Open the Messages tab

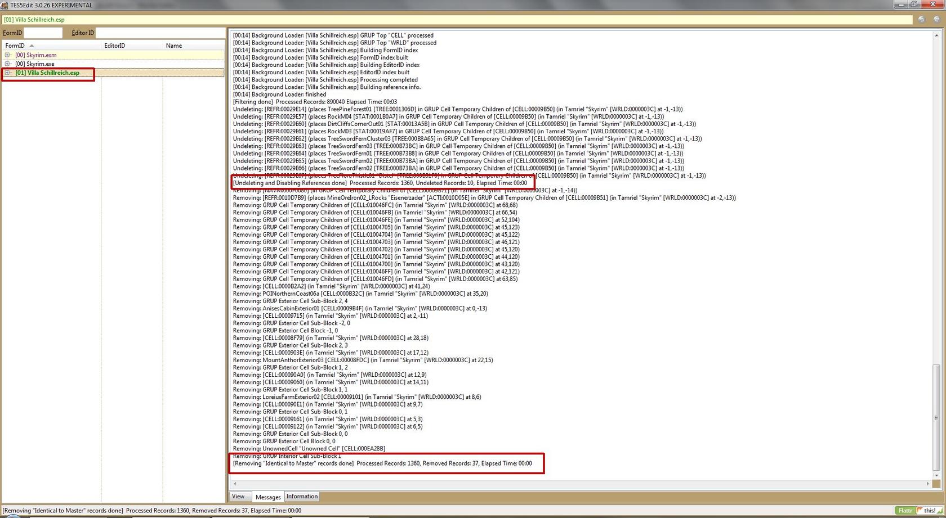tap(267, 497)
